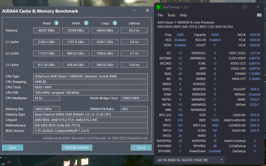
Task: Minimize the ZenTimings window
Action: [232, 7]
